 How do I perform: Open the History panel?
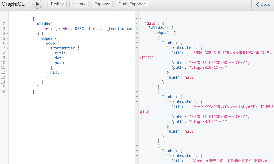(79, 4)
